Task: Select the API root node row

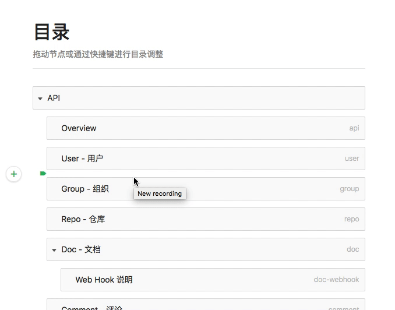Action: [x=198, y=98]
